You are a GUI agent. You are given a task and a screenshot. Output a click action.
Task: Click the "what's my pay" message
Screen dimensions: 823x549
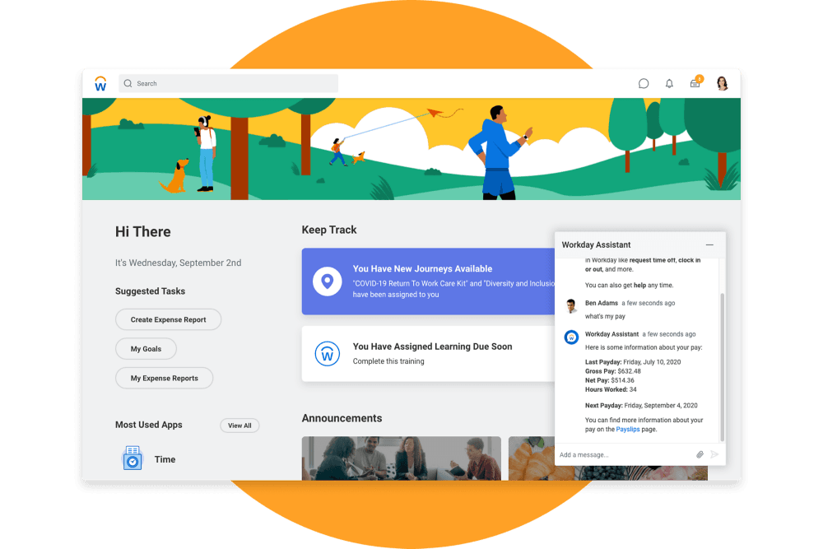(605, 317)
